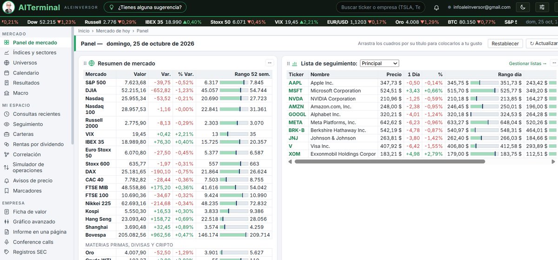This screenshot has height=260, width=558.
Task: Click the Registros SEC archive icon
Action: pyautogui.click(x=7, y=252)
